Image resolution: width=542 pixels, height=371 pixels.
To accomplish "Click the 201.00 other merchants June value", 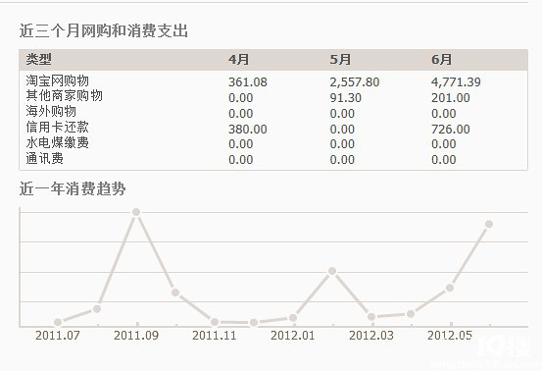I will point(451,98).
